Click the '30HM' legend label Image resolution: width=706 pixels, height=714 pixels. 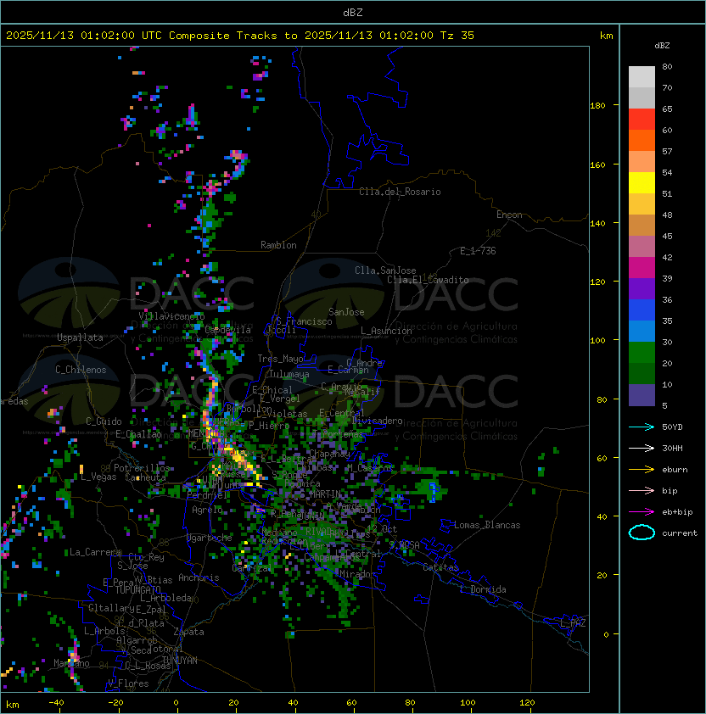coord(672,448)
